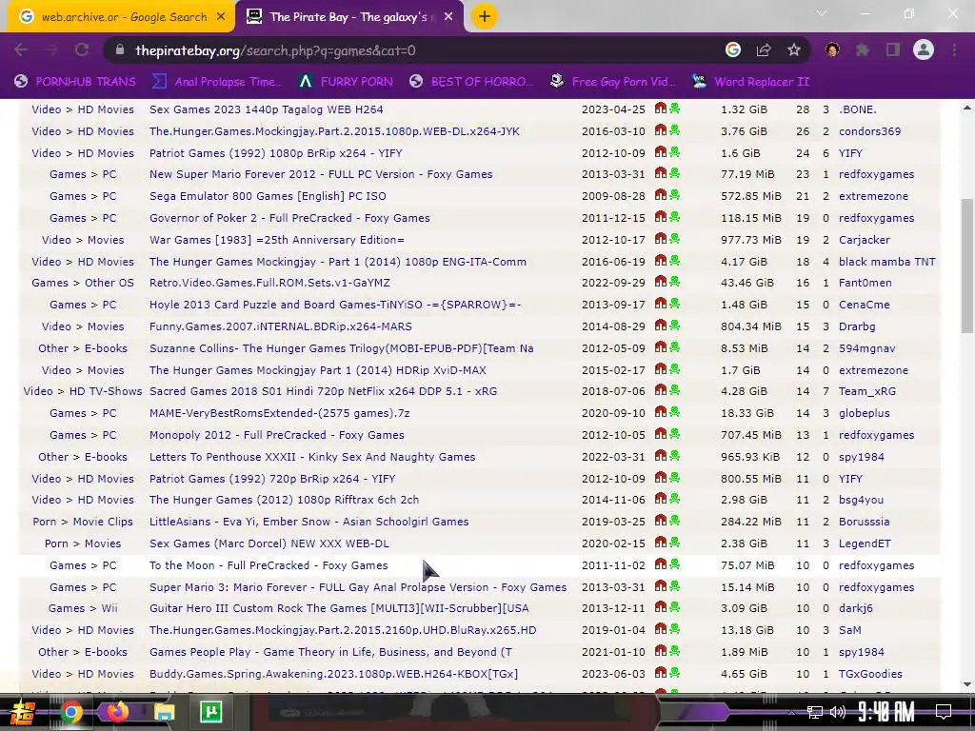The width and height of the screenshot is (975, 731).
Task: Click the extension avatar icon beside the puzzle icon
Action: 832,50
